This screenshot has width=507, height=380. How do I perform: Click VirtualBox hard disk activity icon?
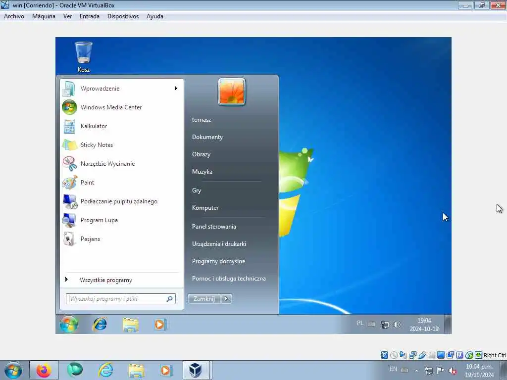(x=384, y=355)
